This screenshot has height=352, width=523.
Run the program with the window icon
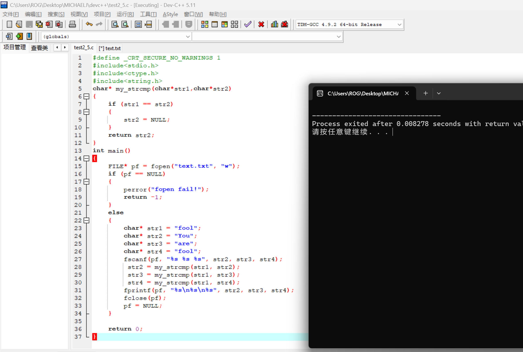point(215,24)
